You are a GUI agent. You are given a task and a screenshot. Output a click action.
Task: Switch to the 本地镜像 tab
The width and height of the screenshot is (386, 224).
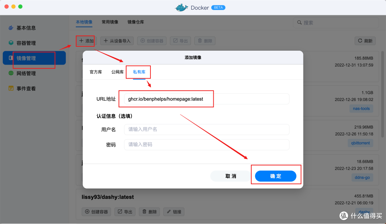point(84,22)
